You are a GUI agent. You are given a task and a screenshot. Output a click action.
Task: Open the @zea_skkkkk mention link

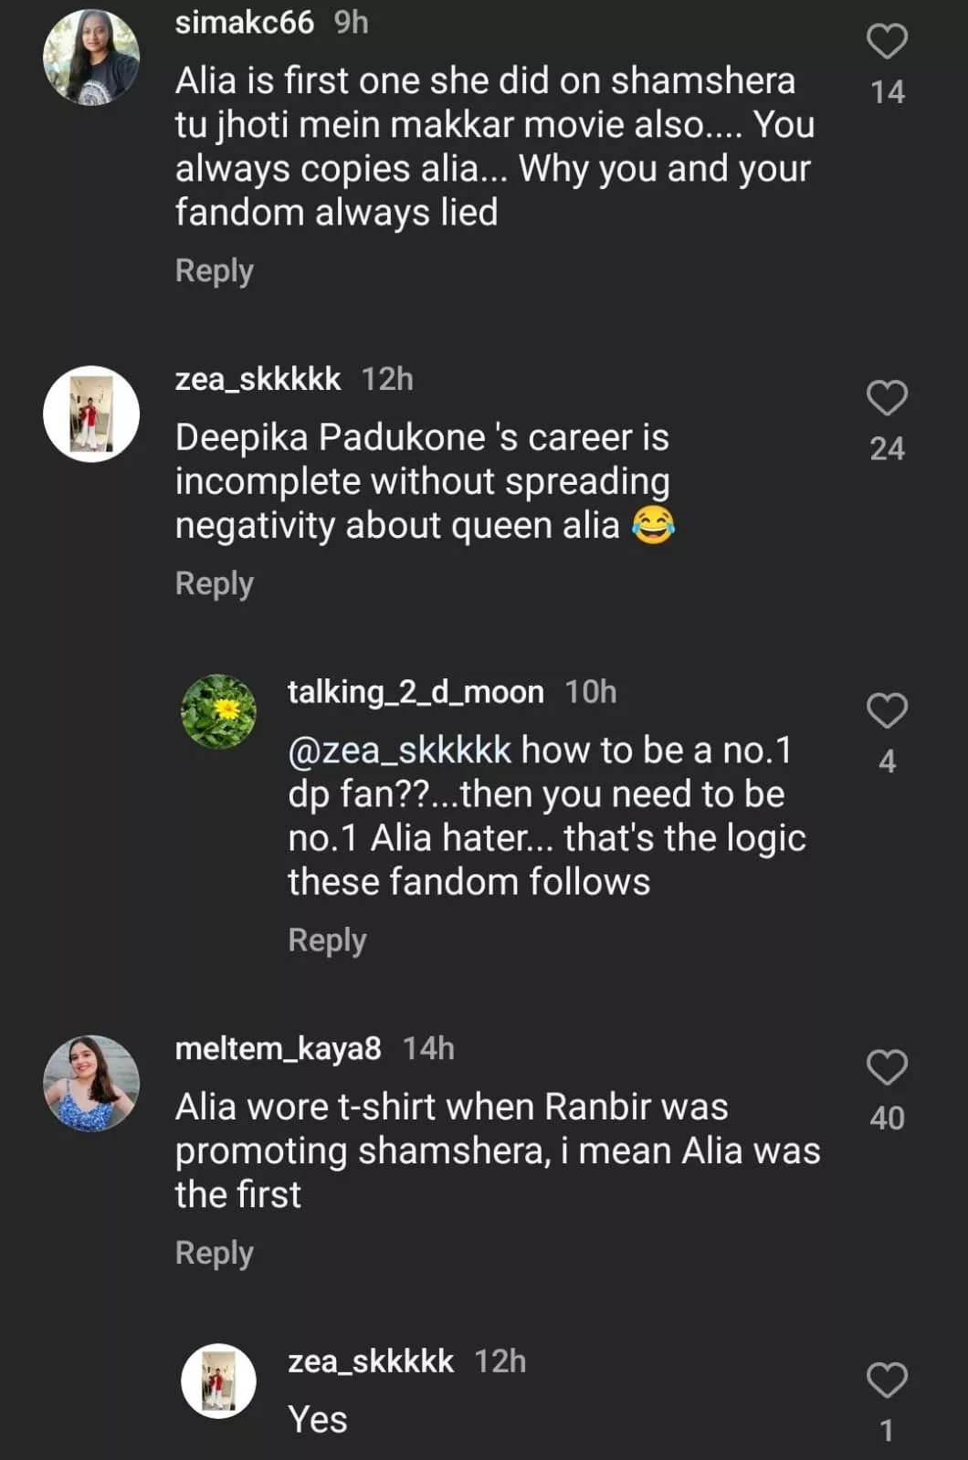[x=399, y=751]
